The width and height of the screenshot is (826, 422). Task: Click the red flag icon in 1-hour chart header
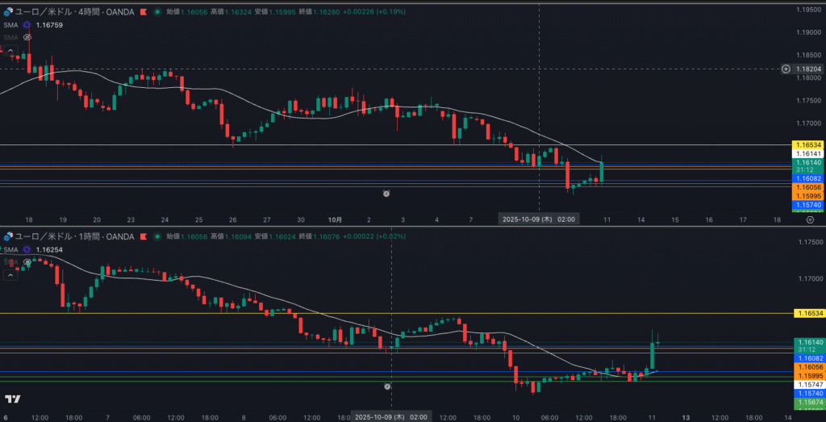(144, 236)
